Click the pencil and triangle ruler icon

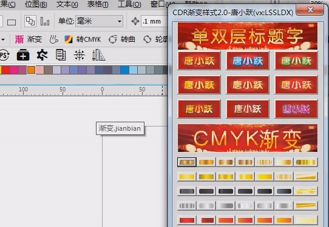[x=98, y=55]
